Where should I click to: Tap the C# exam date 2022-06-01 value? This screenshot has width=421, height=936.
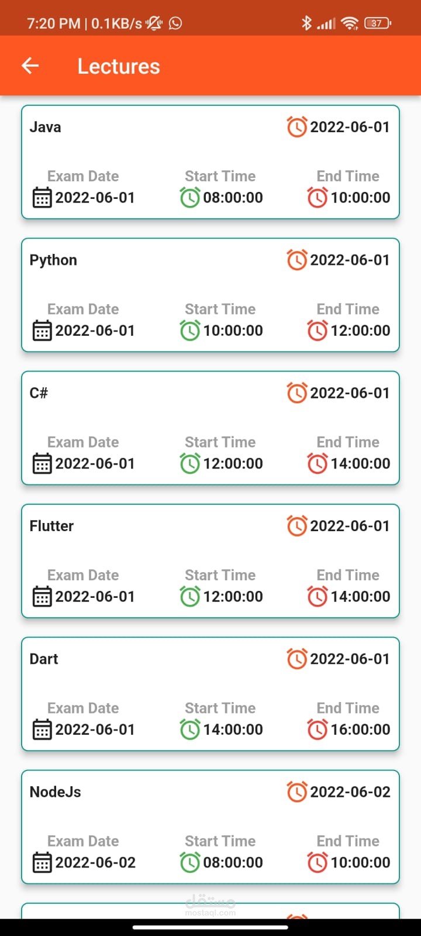(x=95, y=463)
